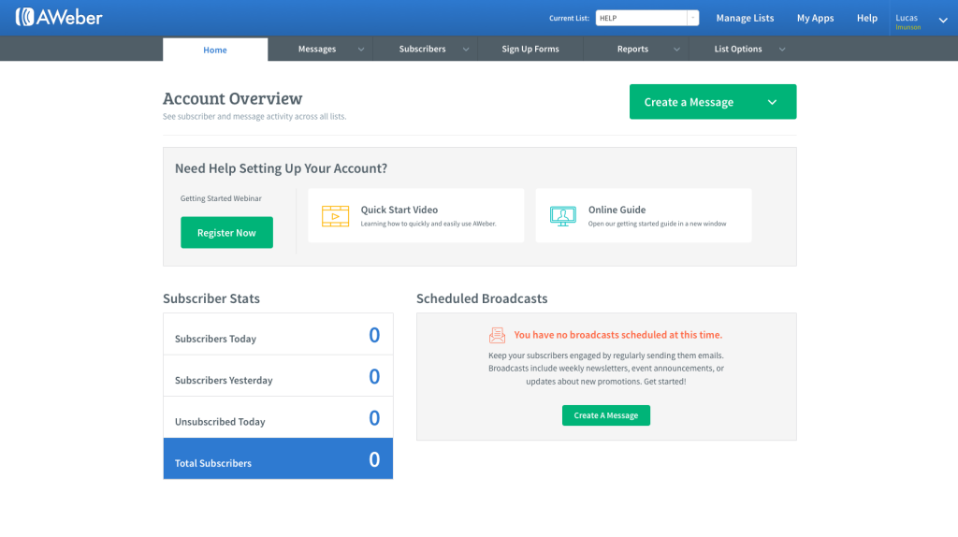Open the Reports tab
This screenshot has height=537, width=958.
(632, 49)
